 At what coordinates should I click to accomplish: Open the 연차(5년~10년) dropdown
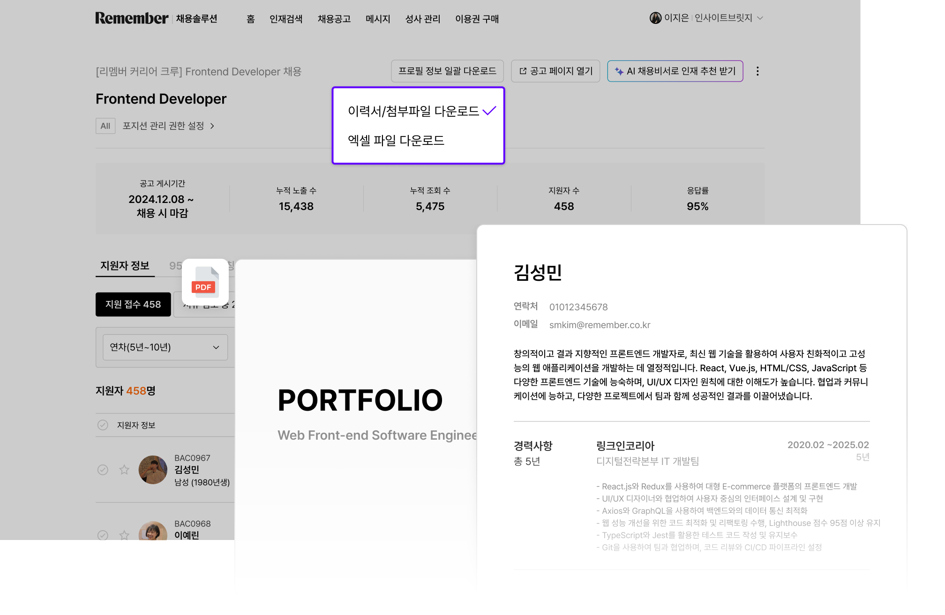coord(165,347)
